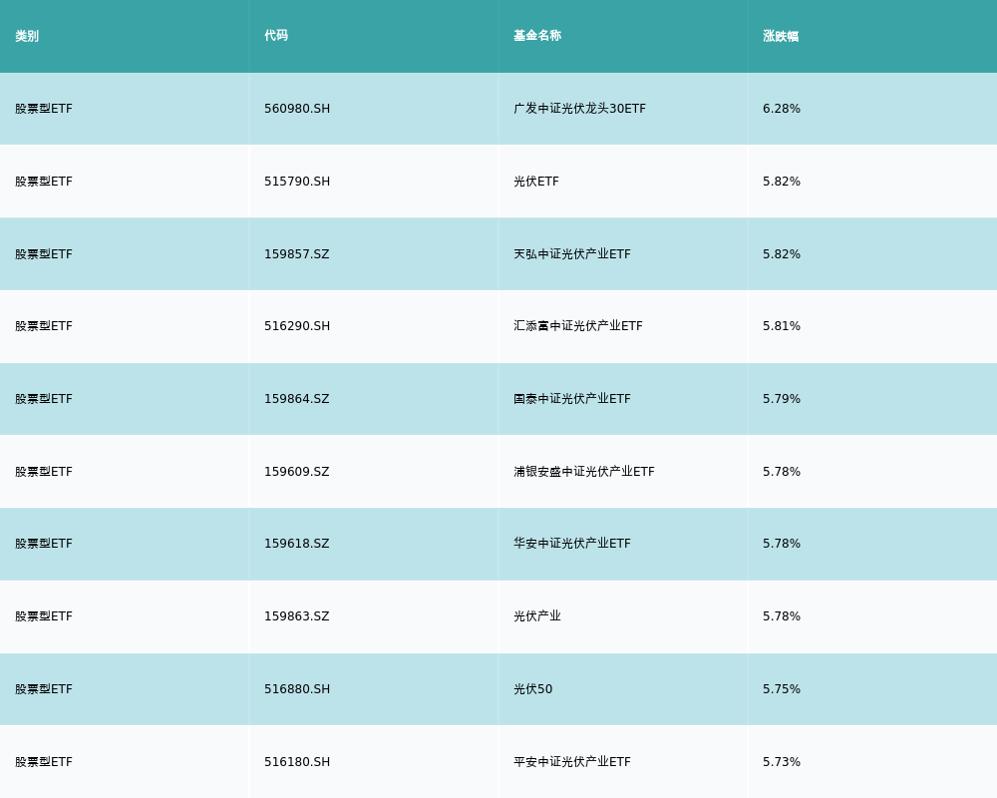Click fund name 浦银安盛中证光伏产业ETF
This screenshot has height=798, width=997.
tap(583, 472)
